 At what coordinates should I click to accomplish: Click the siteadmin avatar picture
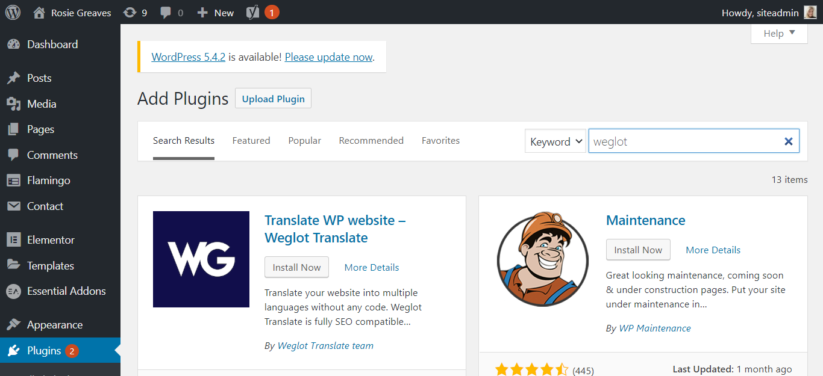(x=810, y=12)
